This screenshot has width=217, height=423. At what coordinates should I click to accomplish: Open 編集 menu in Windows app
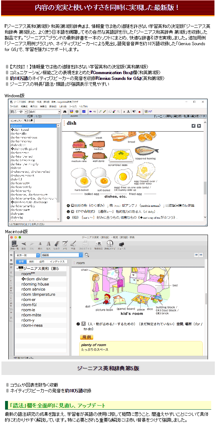click(24, 107)
